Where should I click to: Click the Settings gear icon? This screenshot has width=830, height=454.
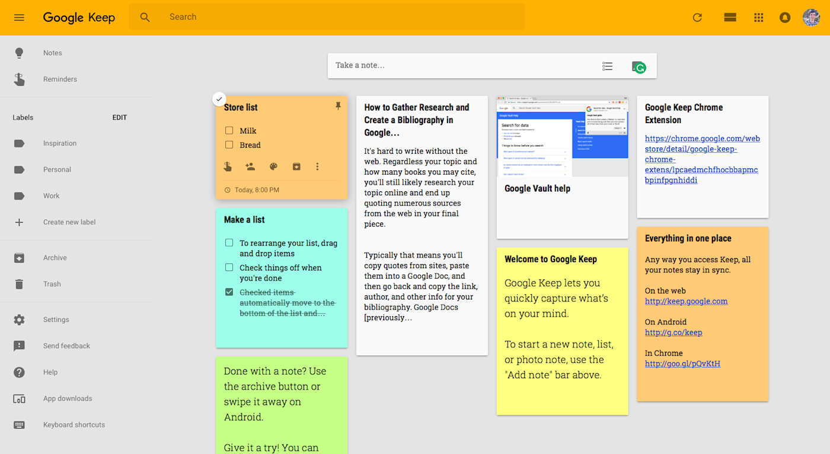click(x=19, y=320)
